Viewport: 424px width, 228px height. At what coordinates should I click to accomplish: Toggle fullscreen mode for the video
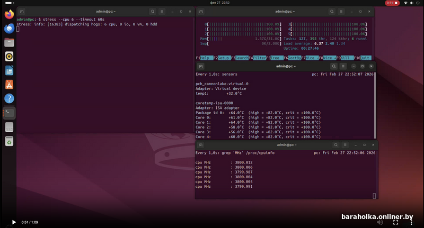coord(395,222)
